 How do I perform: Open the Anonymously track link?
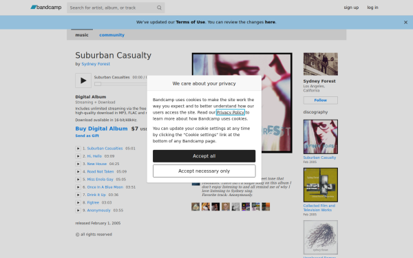98,211
